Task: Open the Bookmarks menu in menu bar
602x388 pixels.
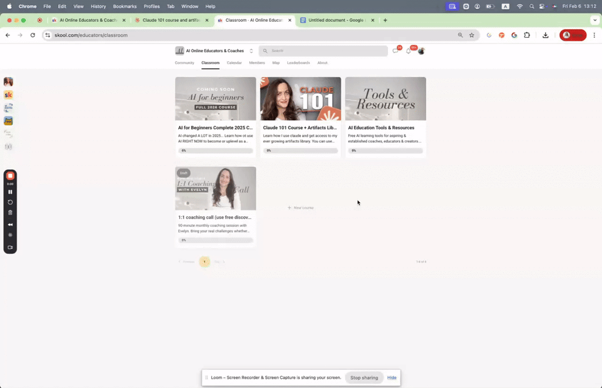Action: (x=125, y=6)
